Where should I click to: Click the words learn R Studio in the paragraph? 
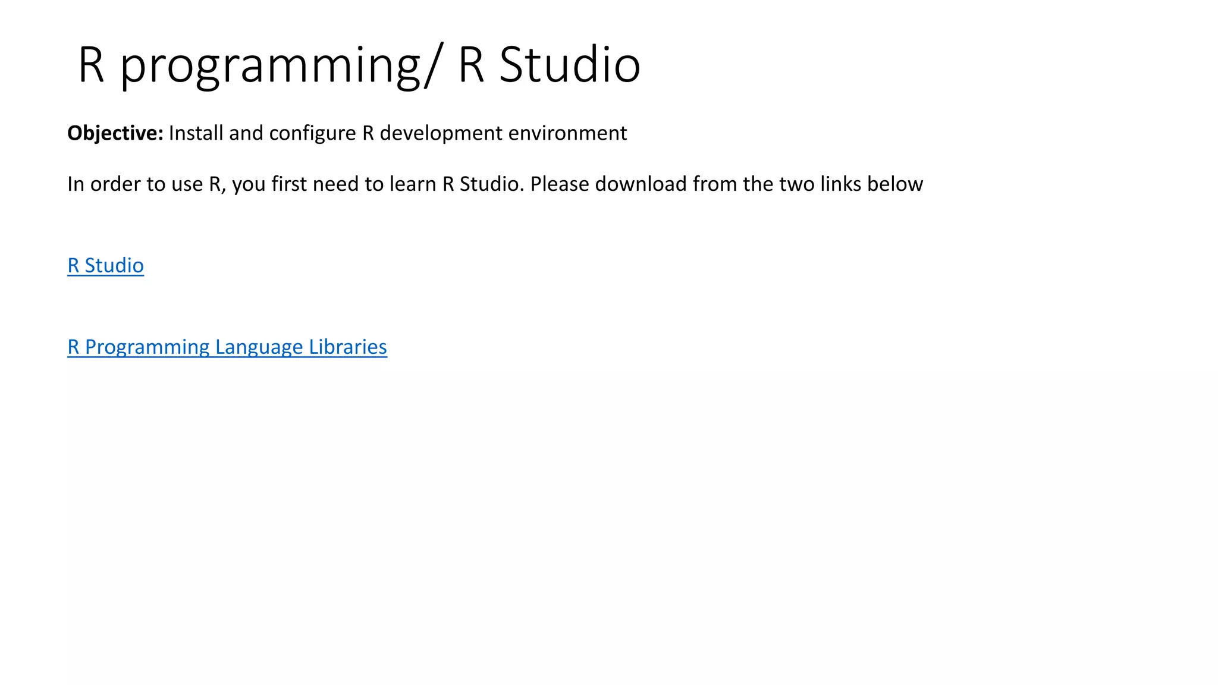click(x=456, y=184)
